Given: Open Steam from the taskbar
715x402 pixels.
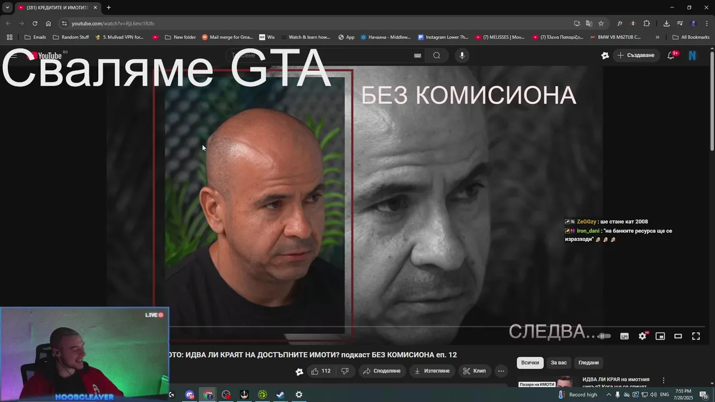Looking at the screenshot, I should pyautogui.click(x=280, y=395).
